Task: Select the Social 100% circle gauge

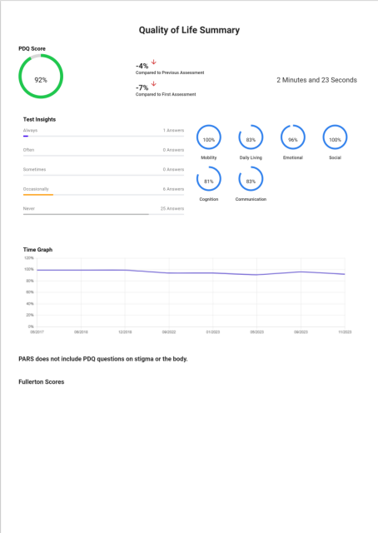Action: (335, 137)
